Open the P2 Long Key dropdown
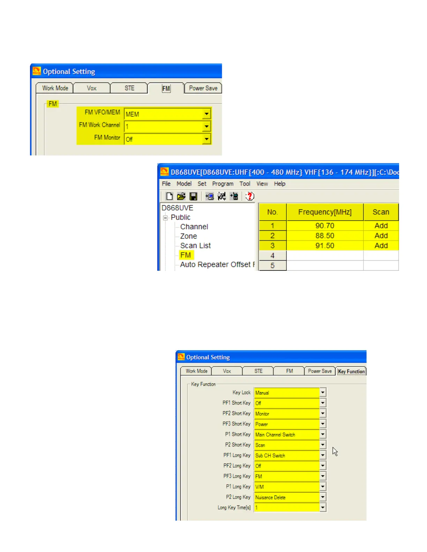The image size is (427, 552). [x=323, y=497]
